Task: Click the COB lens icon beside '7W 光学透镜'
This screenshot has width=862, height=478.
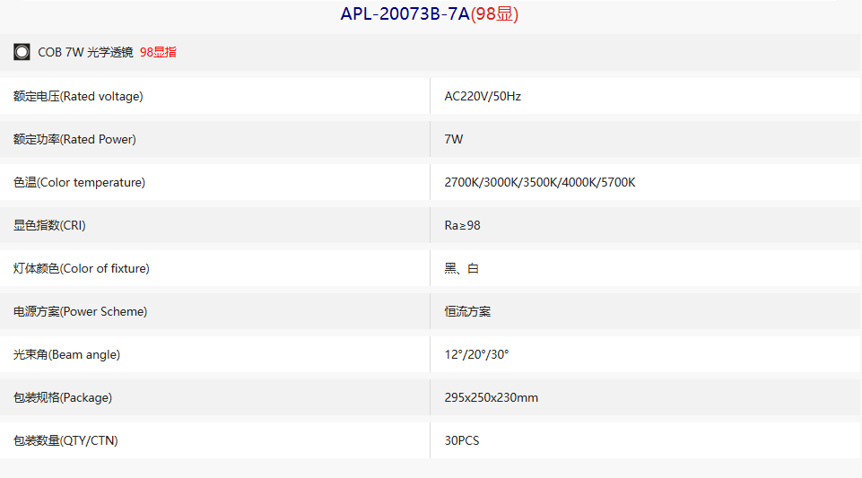Action: (22, 52)
